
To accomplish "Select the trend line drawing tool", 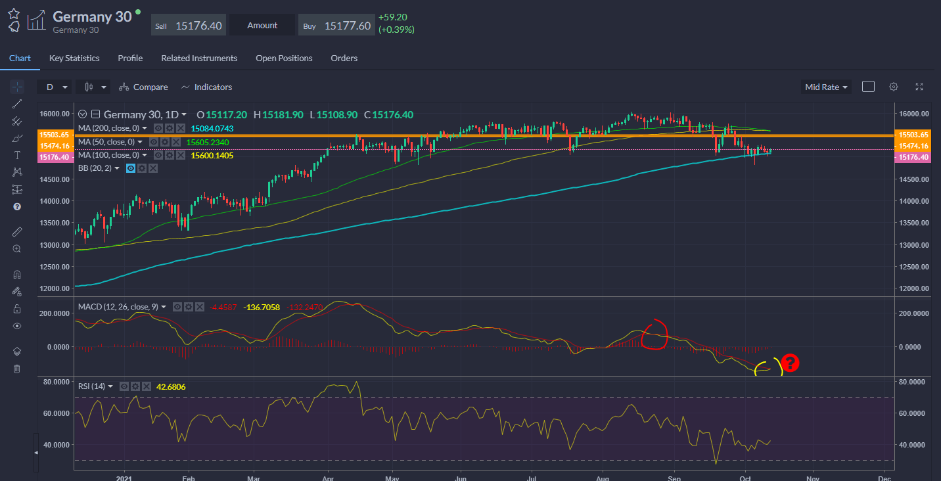I will [17, 104].
